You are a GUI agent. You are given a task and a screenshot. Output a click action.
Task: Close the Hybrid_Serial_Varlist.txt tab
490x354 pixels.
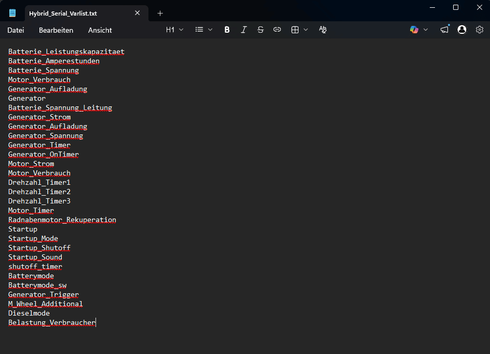pos(138,13)
